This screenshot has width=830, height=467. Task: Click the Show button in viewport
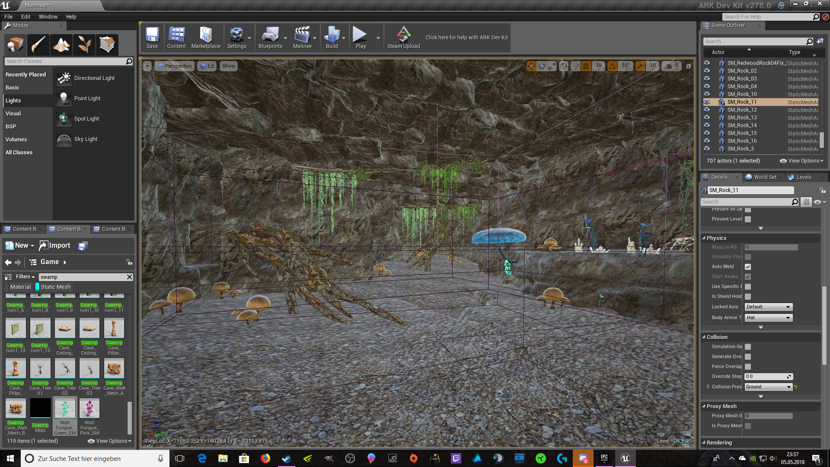[x=228, y=66]
